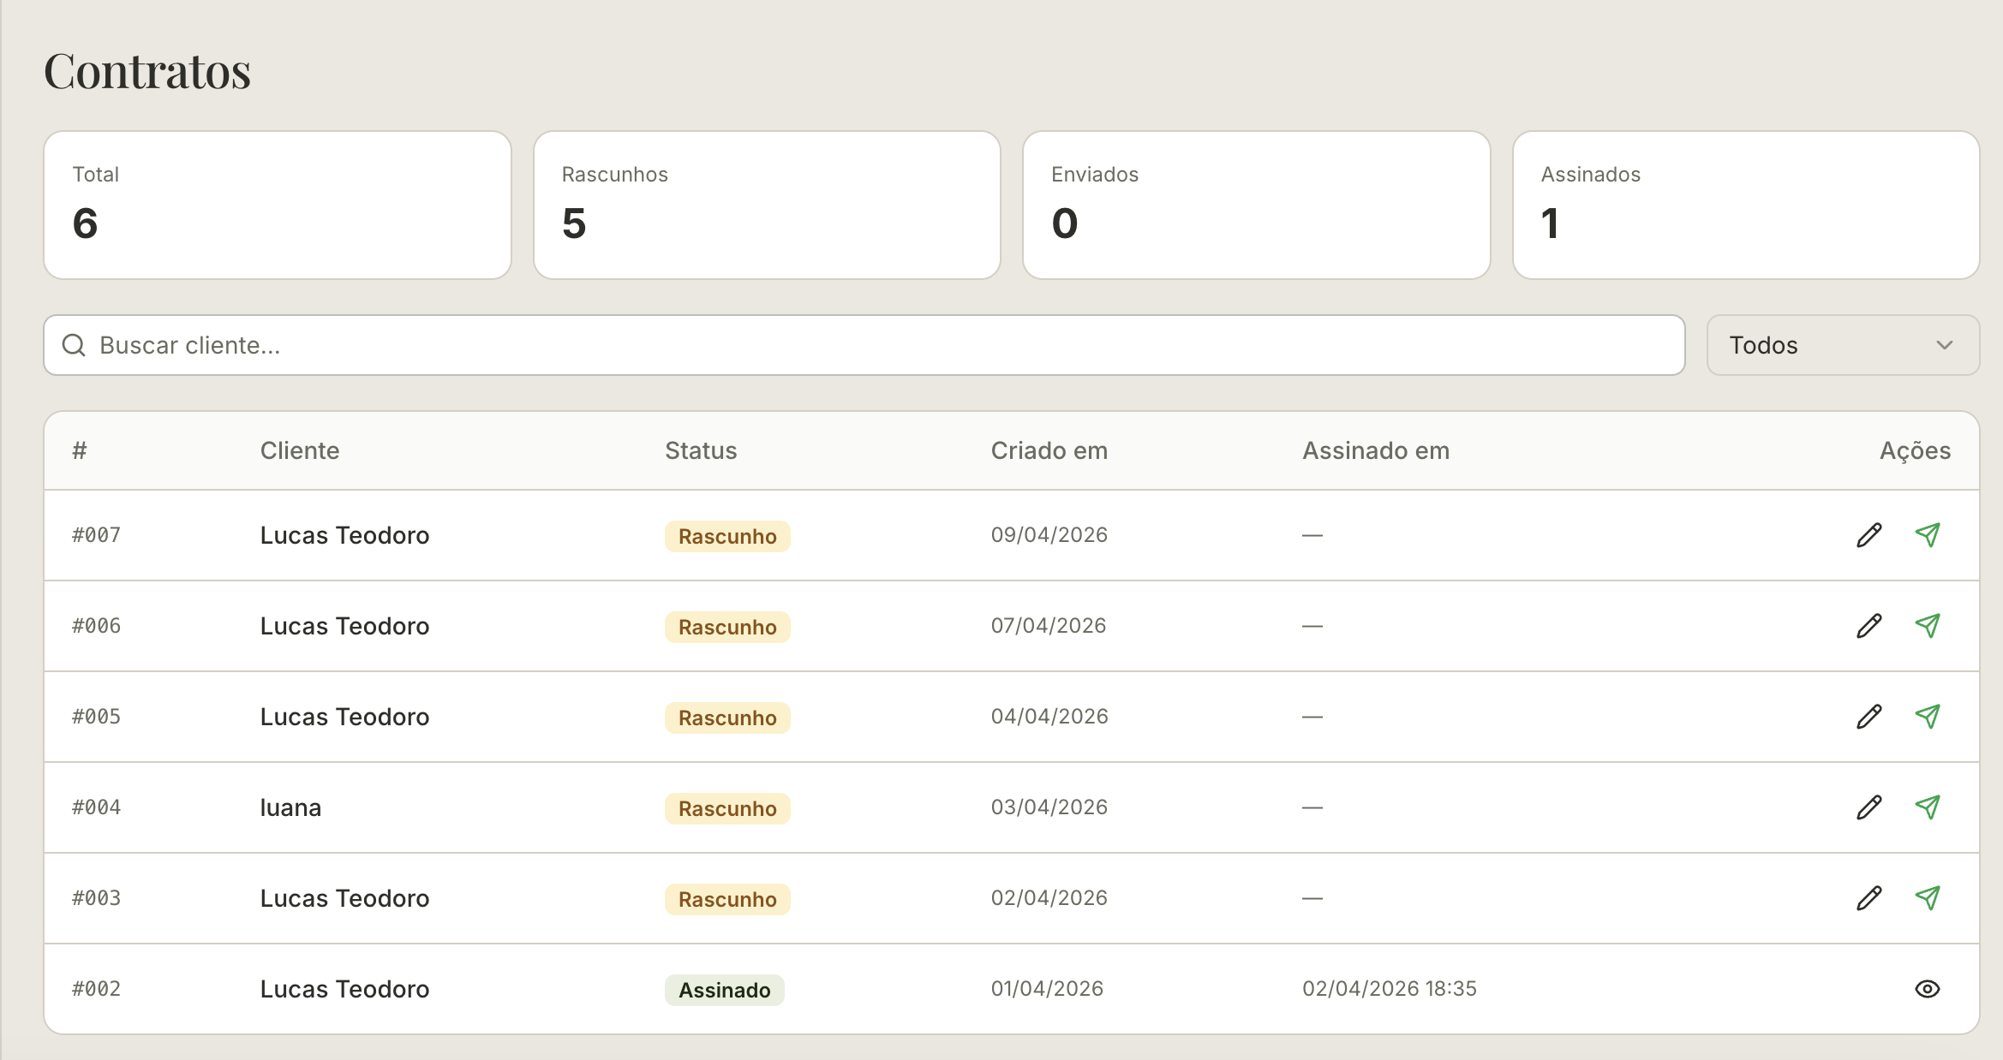Select the Total contracts card

click(x=278, y=205)
